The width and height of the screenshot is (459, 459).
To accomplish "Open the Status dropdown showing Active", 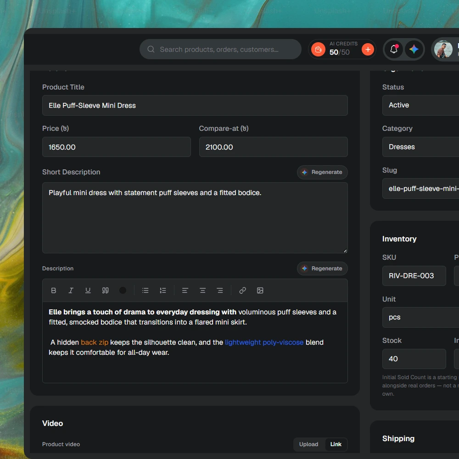I will point(420,105).
